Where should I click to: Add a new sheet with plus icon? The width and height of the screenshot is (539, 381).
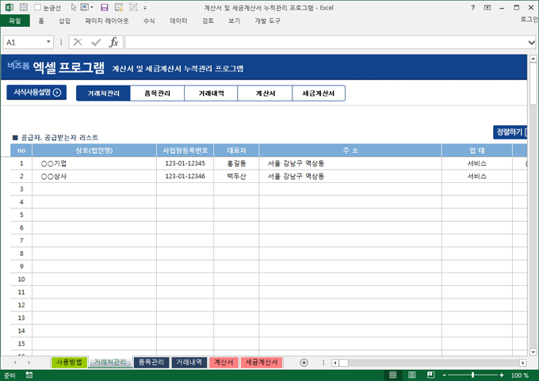[304, 363]
